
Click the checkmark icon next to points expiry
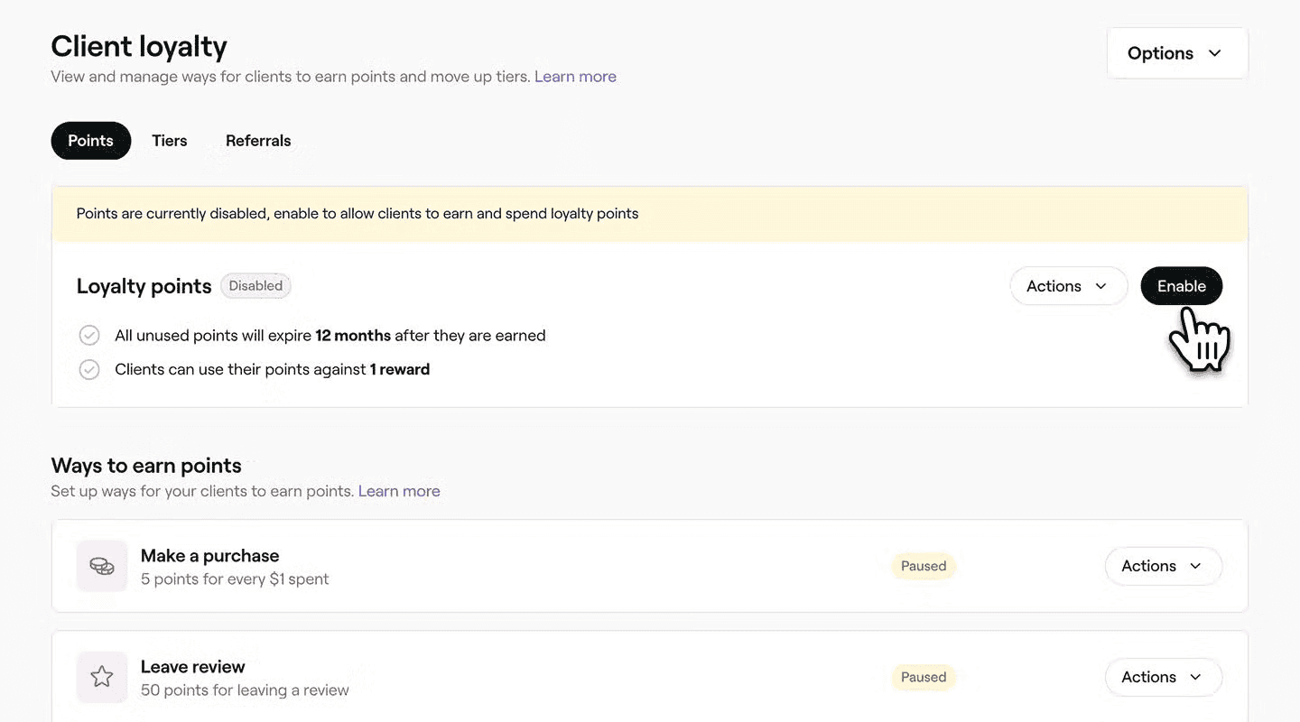(x=89, y=336)
